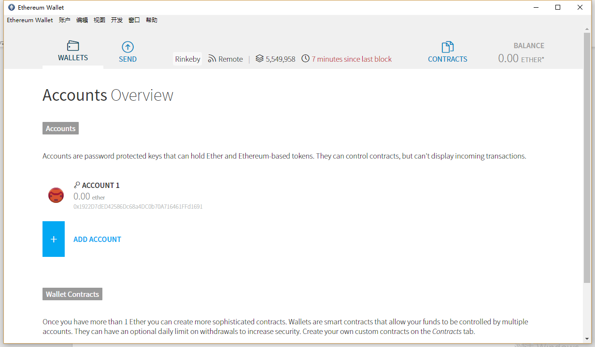Click the BALANCE label

click(529, 46)
